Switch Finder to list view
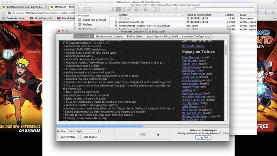The width and height of the screenshot is (277, 156). click(118, 10)
